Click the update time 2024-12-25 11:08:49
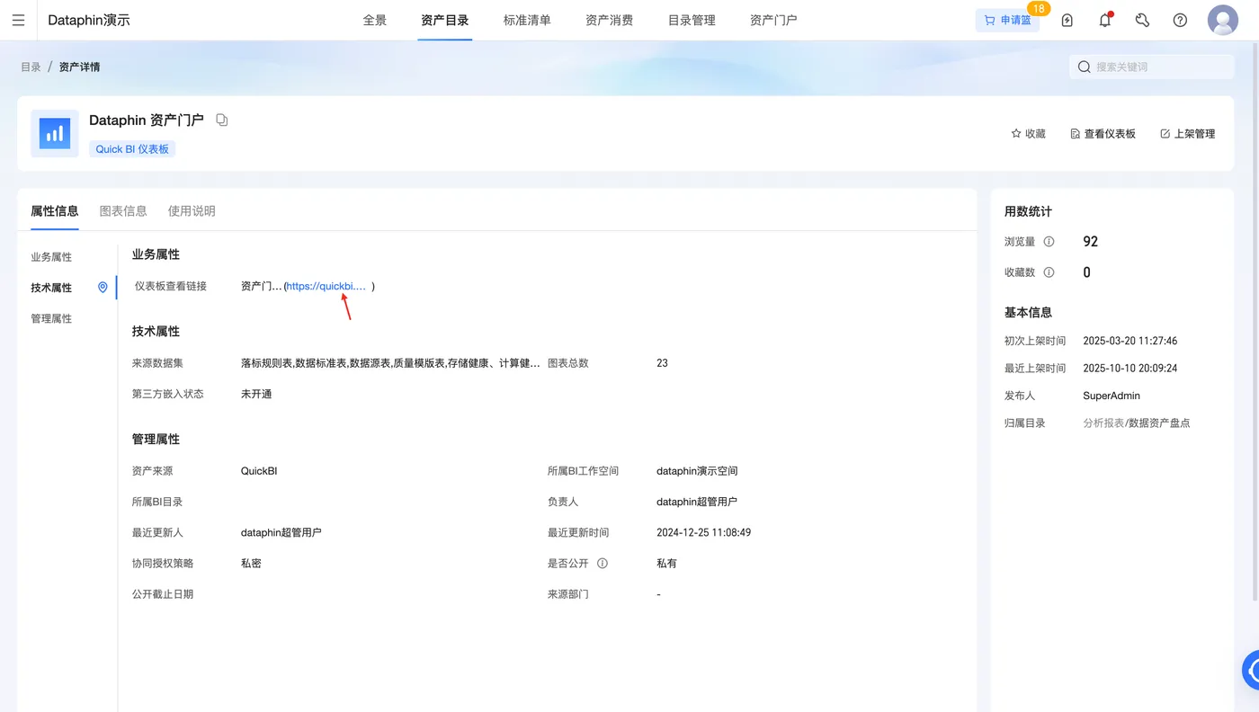The image size is (1259, 712). (704, 533)
